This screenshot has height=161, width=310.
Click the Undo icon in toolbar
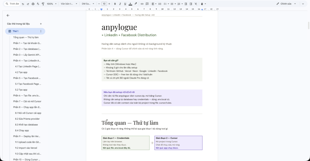[x=23, y=4]
